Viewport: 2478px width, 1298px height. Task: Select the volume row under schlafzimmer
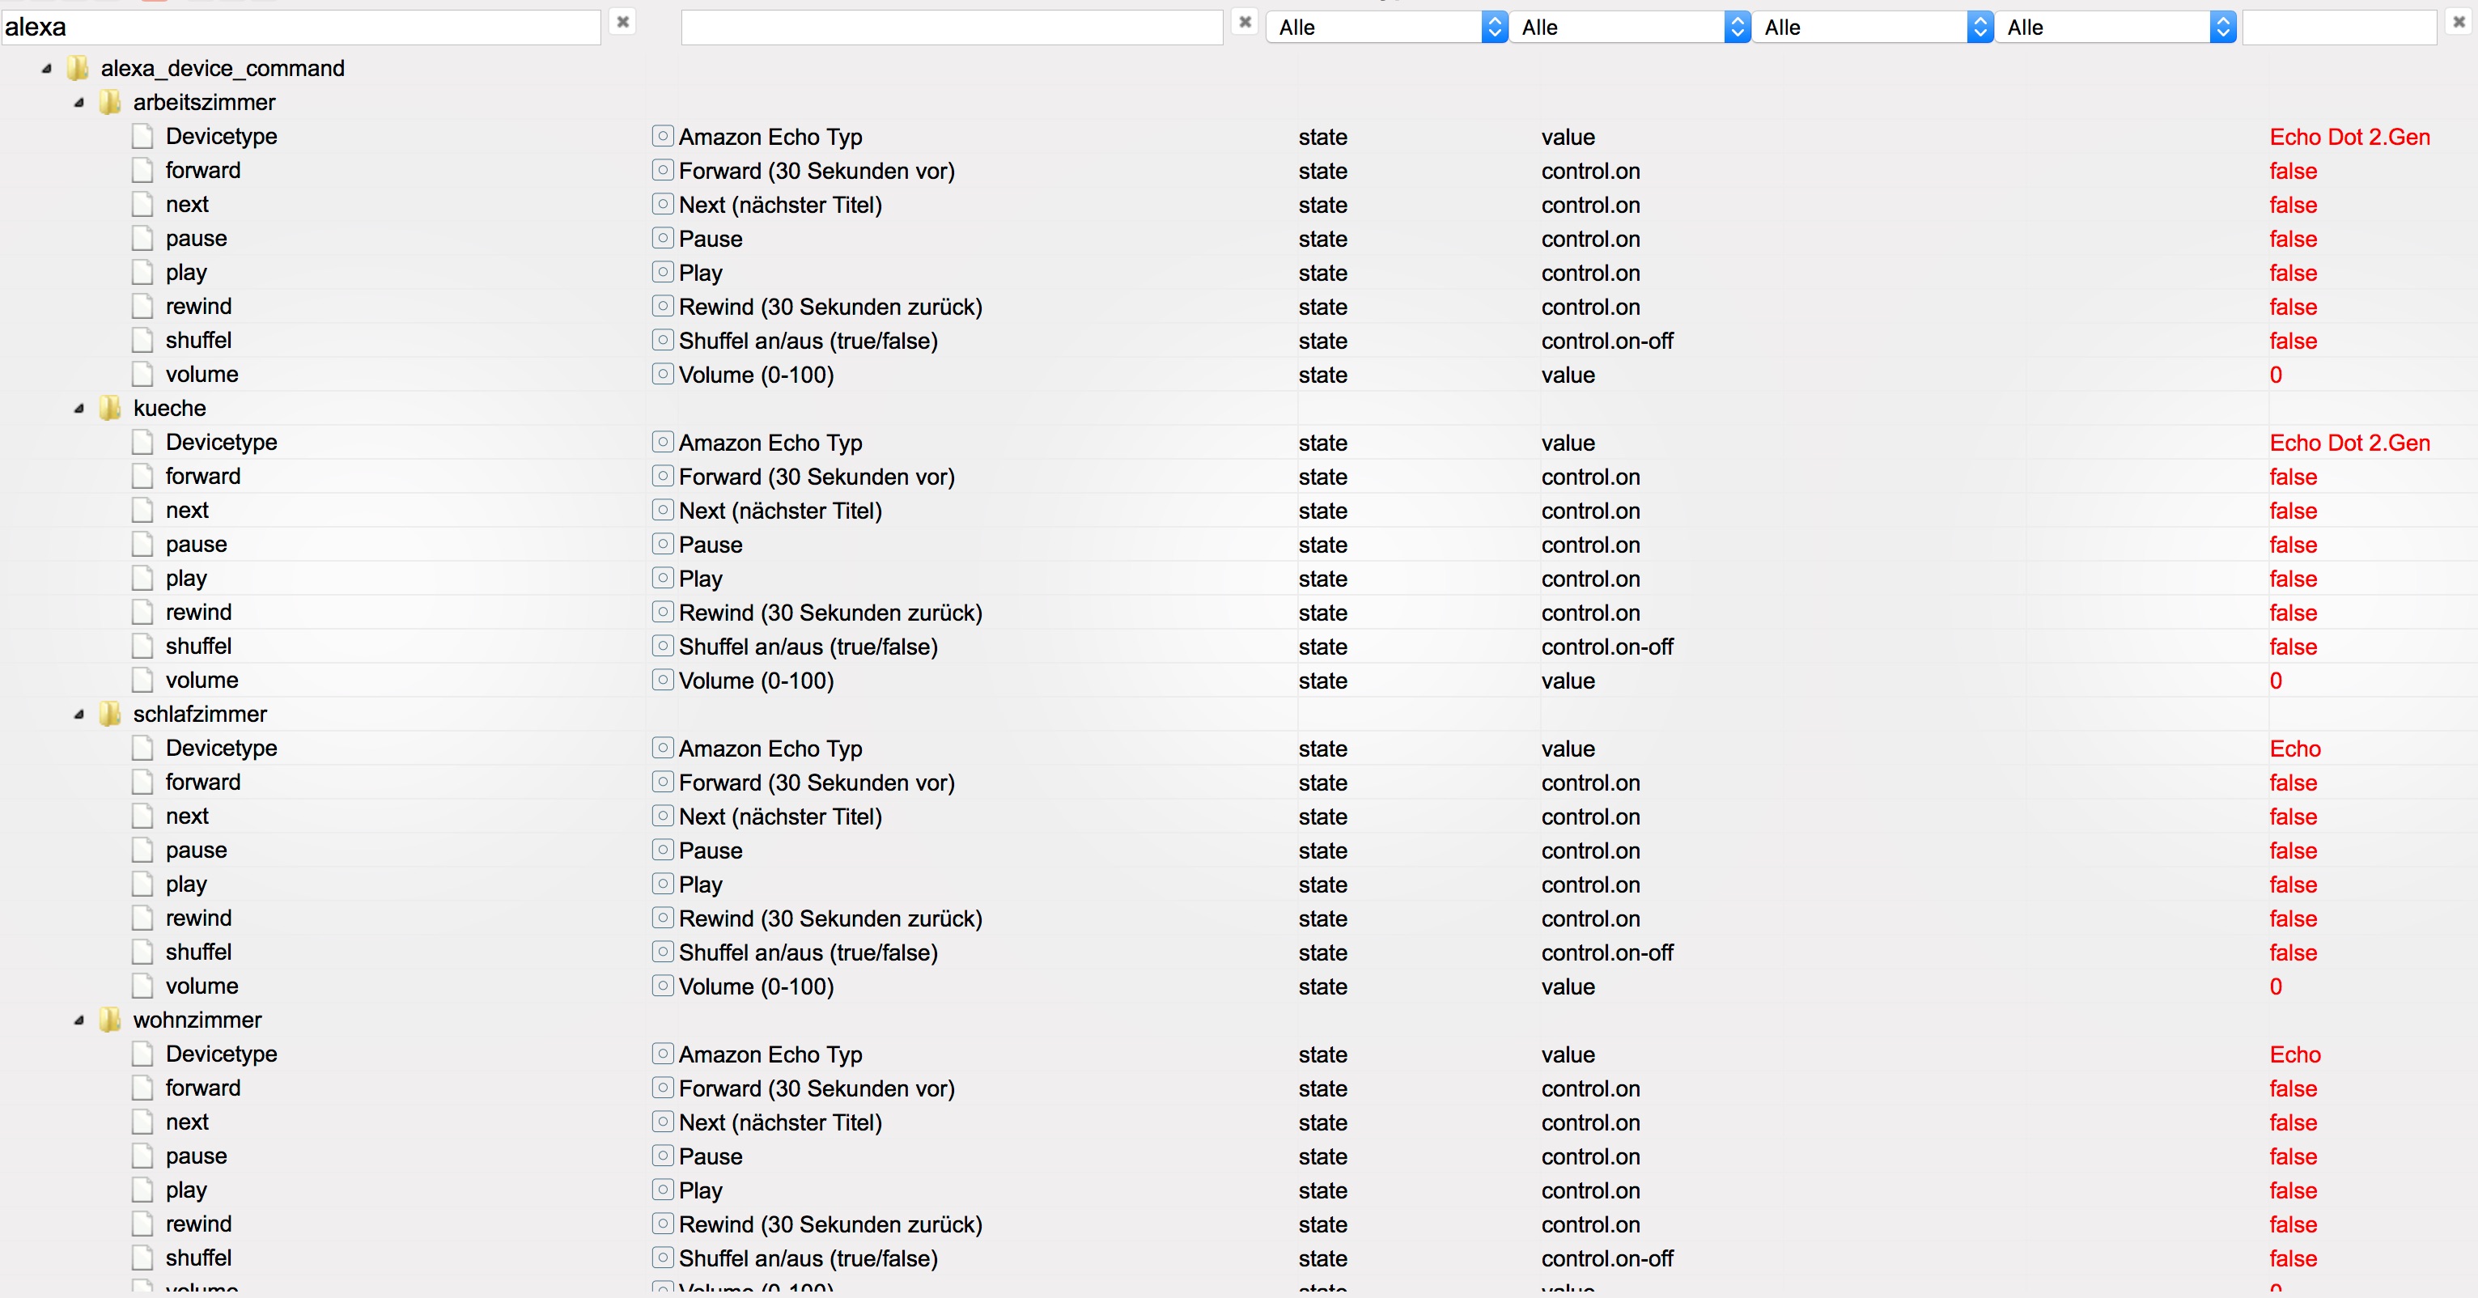pyautogui.click(x=1239, y=986)
